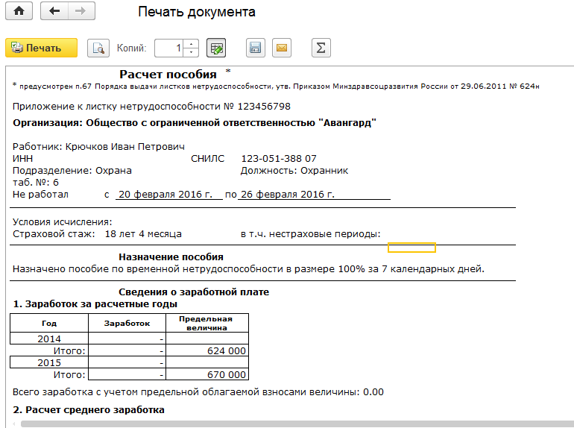Save the document using the floppy icon
Image resolution: width=574 pixels, height=428 pixels.
(255, 48)
